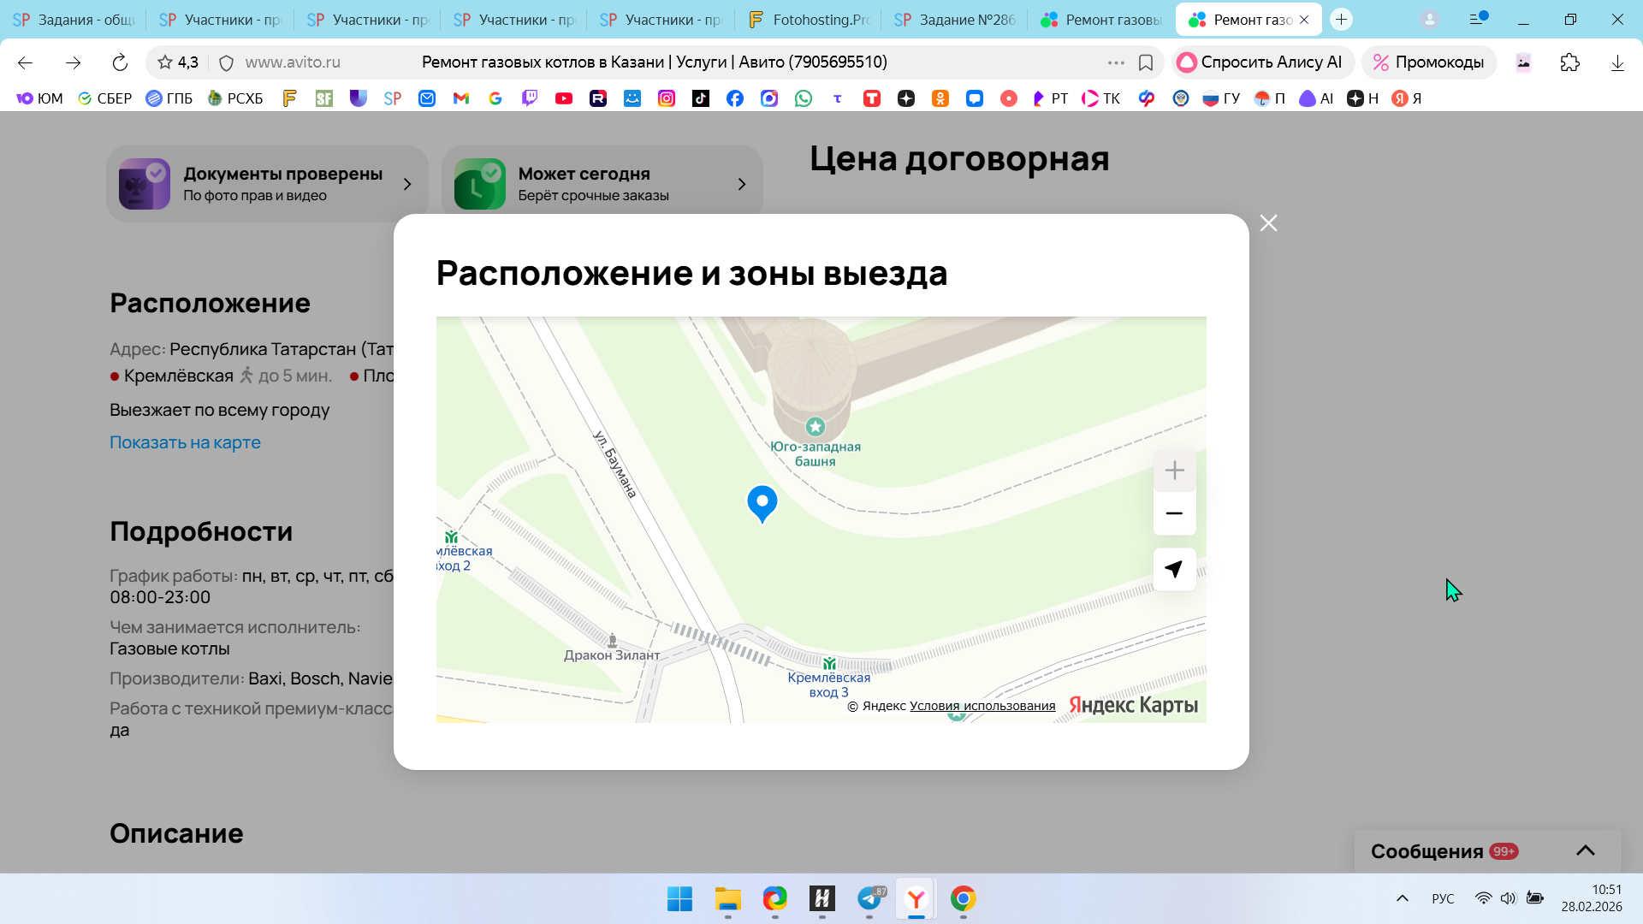The width and height of the screenshot is (1643, 924).
Task: Show hidden system tray icons
Action: 1402,898
